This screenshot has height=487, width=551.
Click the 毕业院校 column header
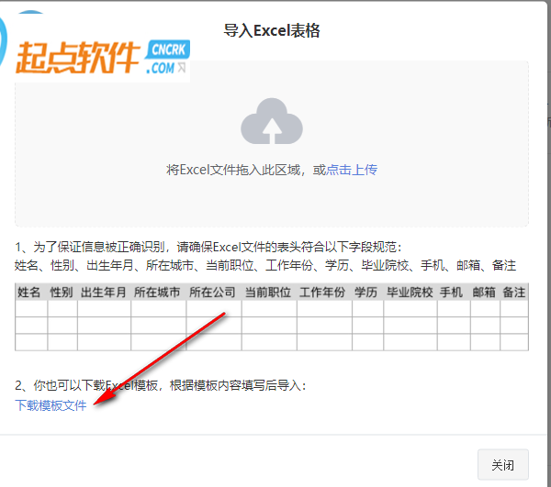[410, 292]
